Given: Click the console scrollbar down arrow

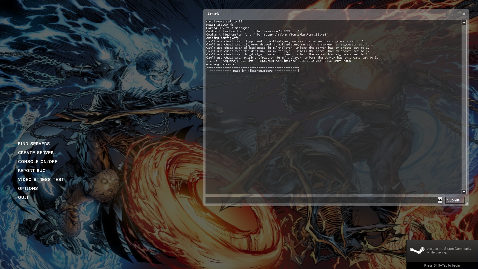Looking at the screenshot, I should 464,192.
